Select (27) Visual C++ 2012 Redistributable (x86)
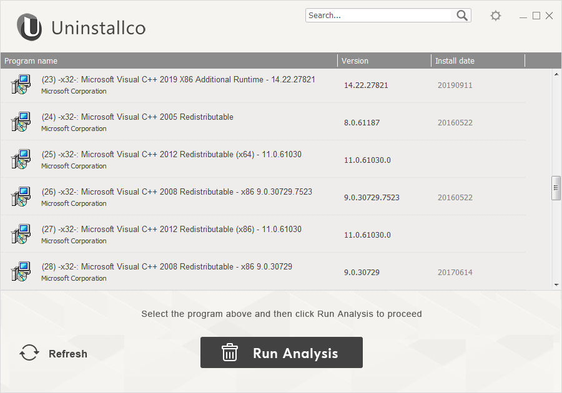This screenshot has height=393, width=562. point(263,234)
